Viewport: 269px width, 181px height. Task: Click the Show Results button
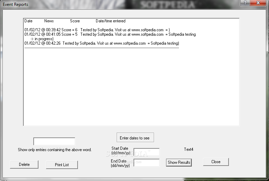(179, 162)
